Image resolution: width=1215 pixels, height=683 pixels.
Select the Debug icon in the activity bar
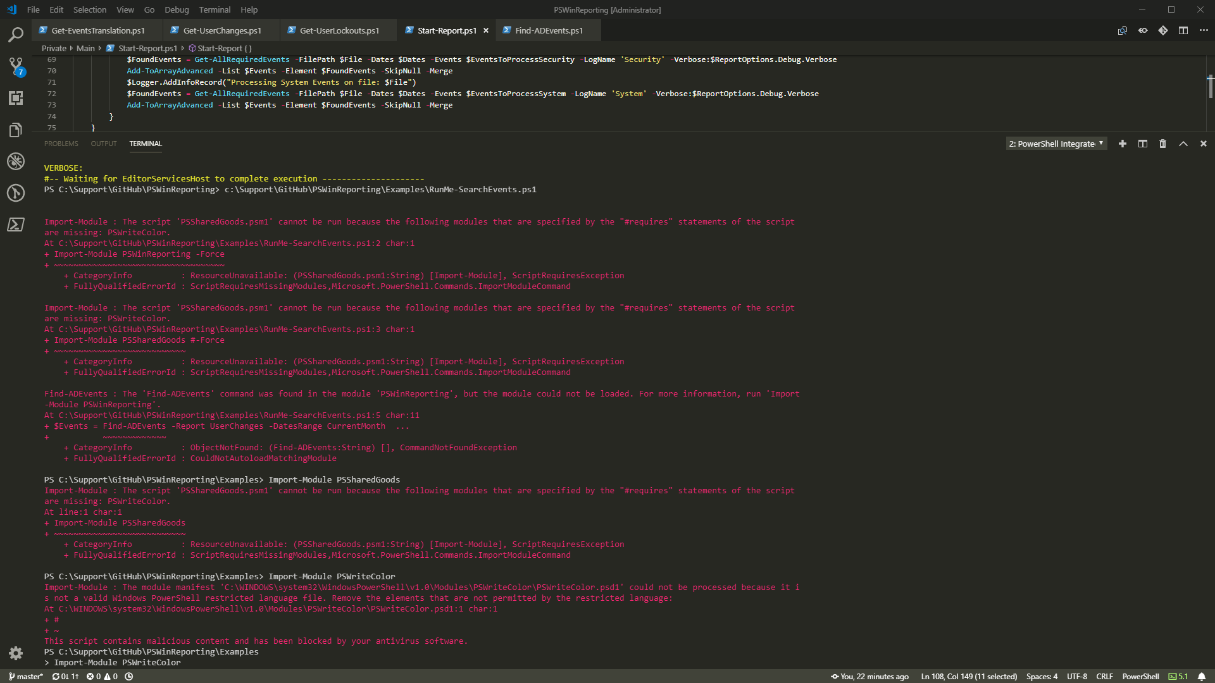(15, 161)
